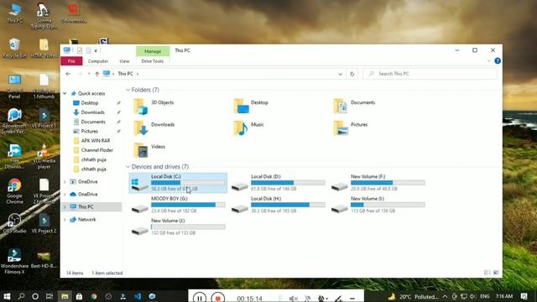537x302 pixels.
Task: Click the Manage contextual tab
Action: 153,51
